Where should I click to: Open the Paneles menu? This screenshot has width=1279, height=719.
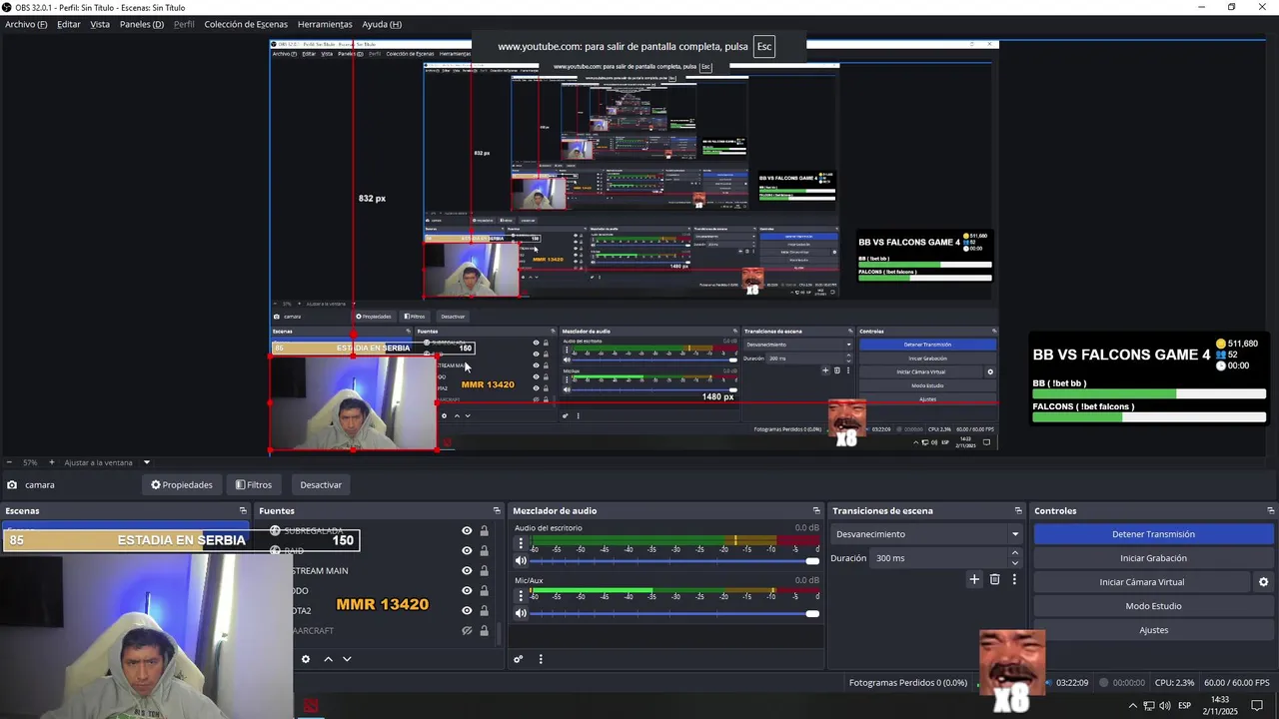pos(142,24)
